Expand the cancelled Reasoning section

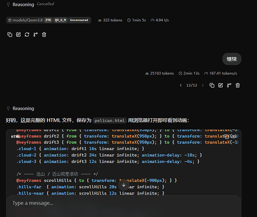click(23, 4)
